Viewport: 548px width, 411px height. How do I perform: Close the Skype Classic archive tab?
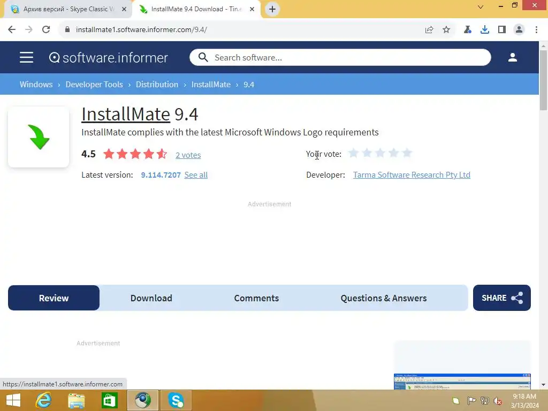coord(124,9)
